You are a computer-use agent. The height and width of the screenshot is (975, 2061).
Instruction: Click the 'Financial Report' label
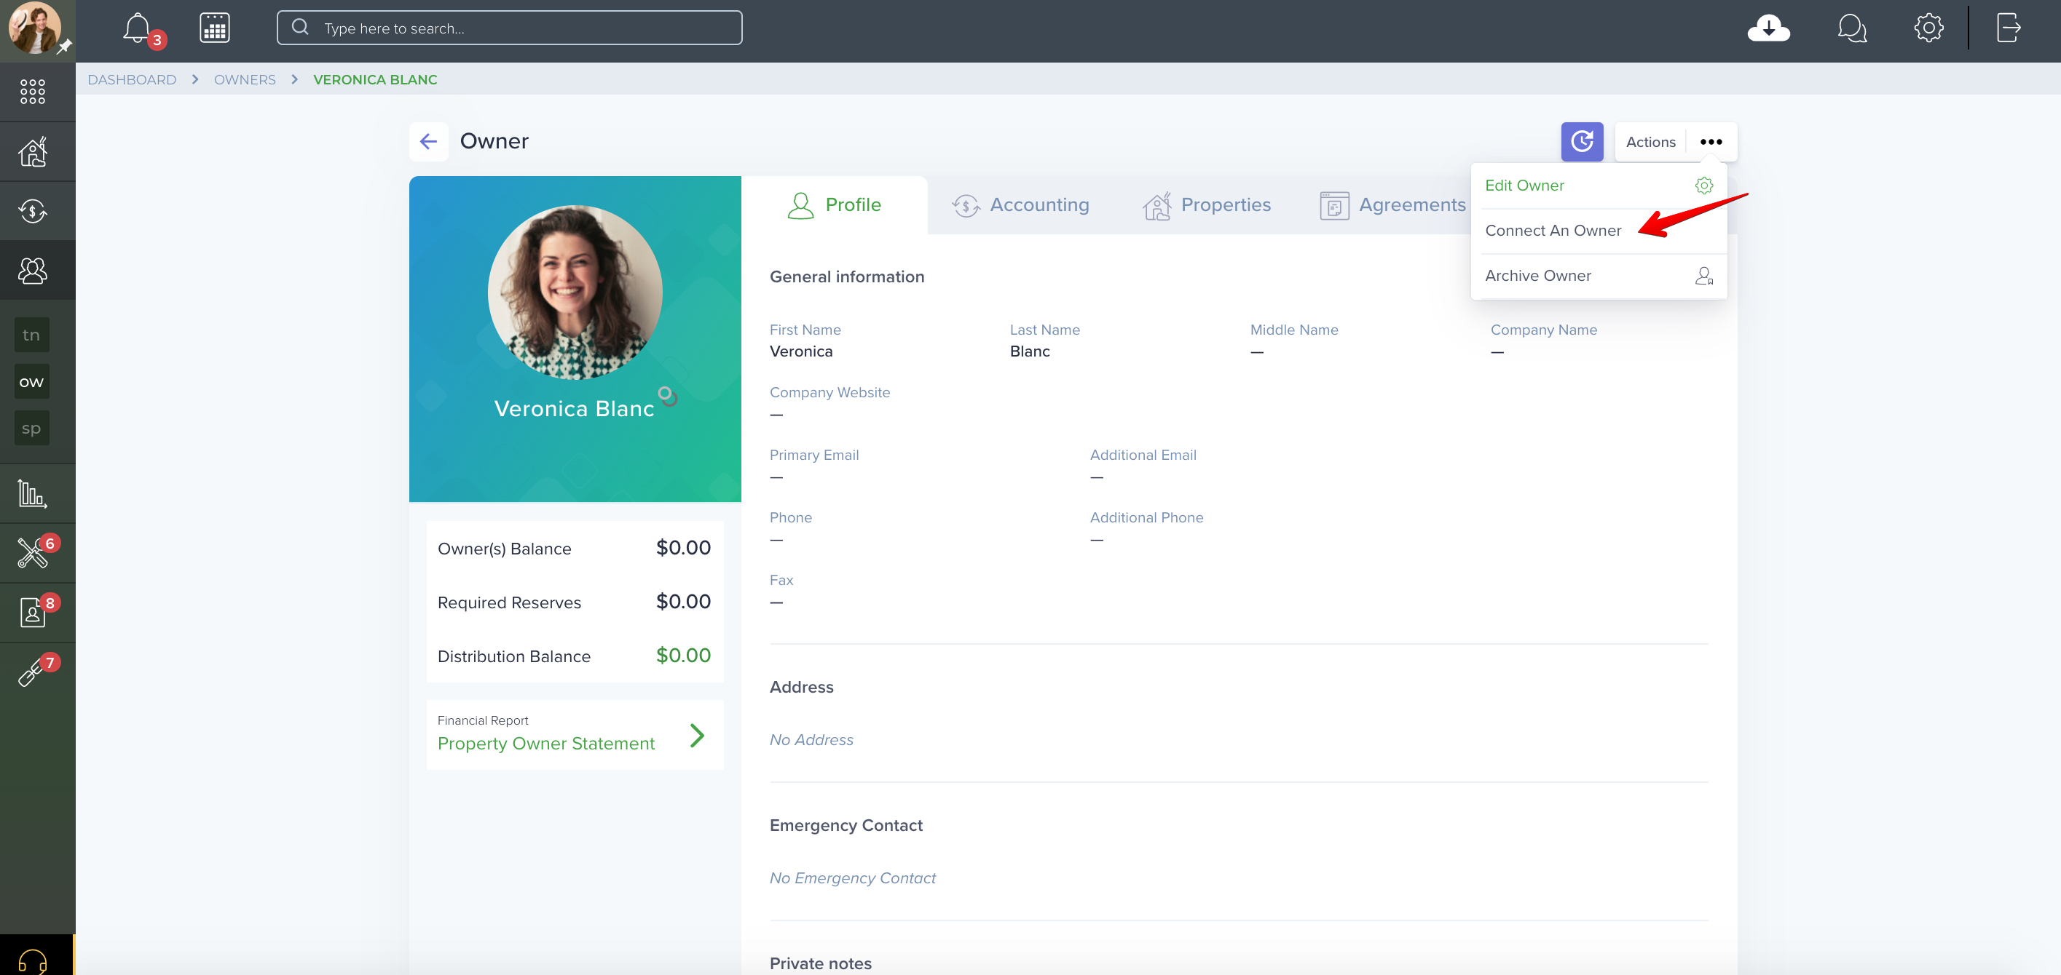pyautogui.click(x=482, y=720)
